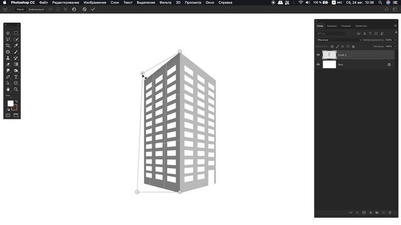The image size is (401, 225).
Task: Cancel the perspective warp transform
Action: coord(85,9)
